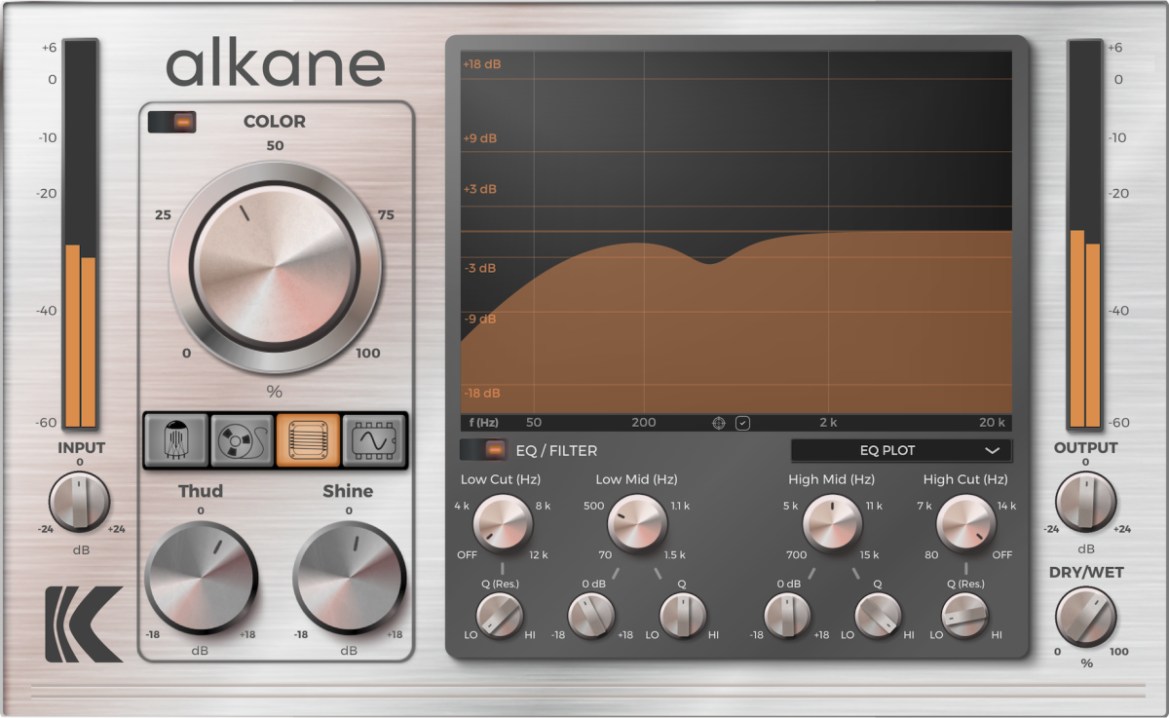Click the +18 dB graph axis label
The height and width of the screenshot is (718, 1169).
pyautogui.click(x=482, y=64)
